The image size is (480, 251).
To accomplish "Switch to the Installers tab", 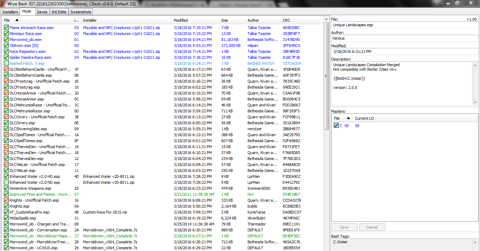I will pos(10,12).
